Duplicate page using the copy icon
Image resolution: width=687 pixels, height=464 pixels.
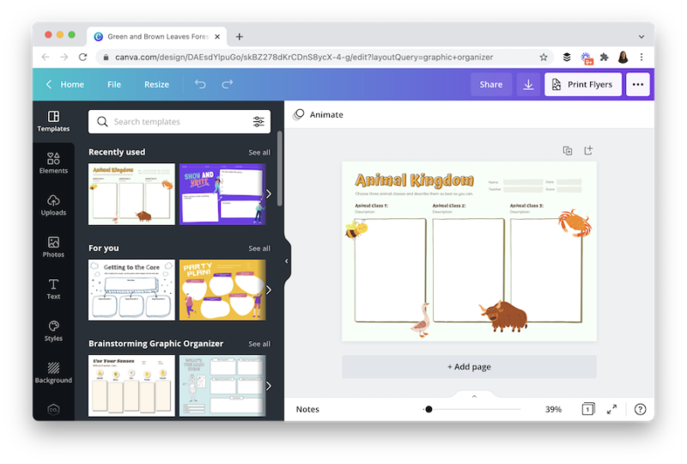click(x=568, y=151)
